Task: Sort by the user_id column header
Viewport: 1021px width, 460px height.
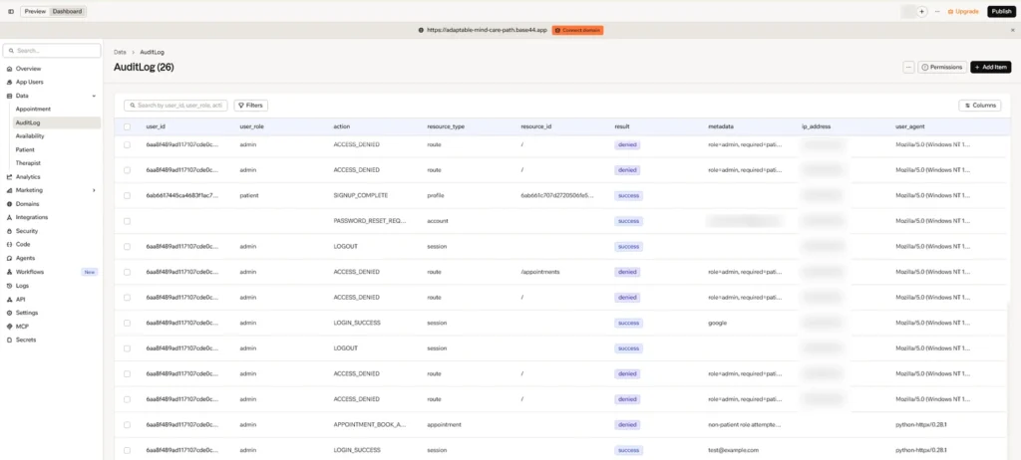Action: (156, 126)
